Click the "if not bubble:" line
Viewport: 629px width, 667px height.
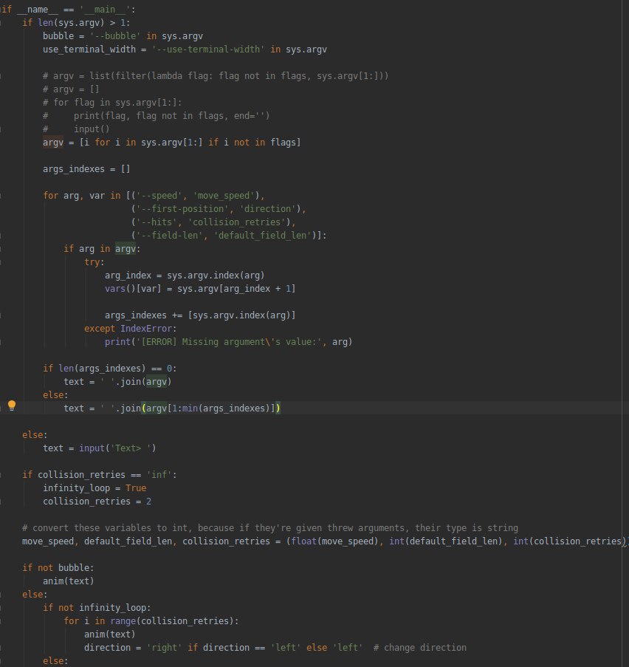tap(58, 568)
